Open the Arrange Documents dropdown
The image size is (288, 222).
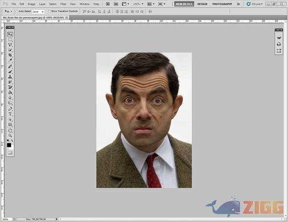pyautogui.click(x=151, y=4)
